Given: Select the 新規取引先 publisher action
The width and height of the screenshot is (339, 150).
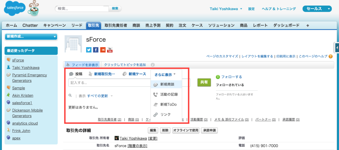Looking at the screenshot, I should (102, 74).
